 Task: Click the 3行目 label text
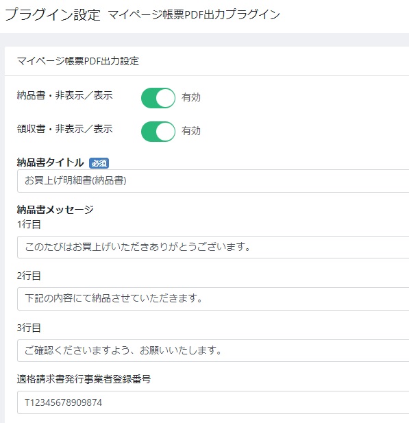29,328
